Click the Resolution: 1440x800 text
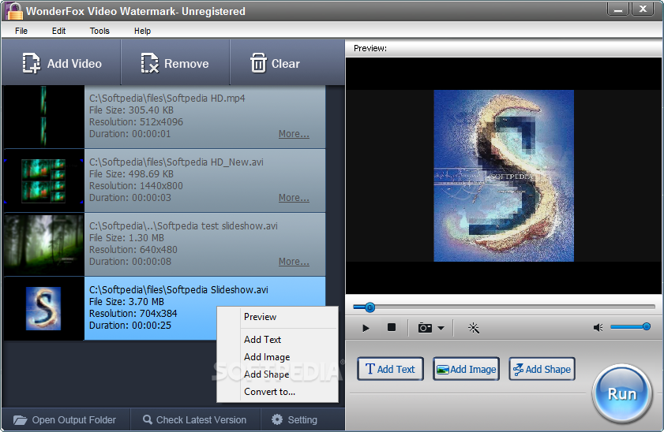Viewport: 664px width, 432px height. [136, 185]
